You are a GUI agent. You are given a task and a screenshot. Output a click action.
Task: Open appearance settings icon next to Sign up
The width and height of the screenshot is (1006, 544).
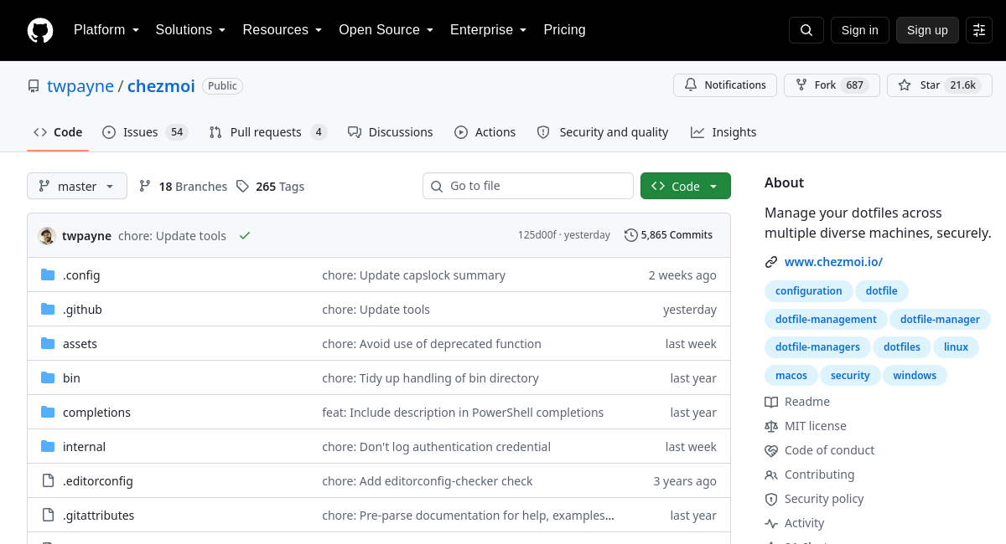tap(979, 30)
